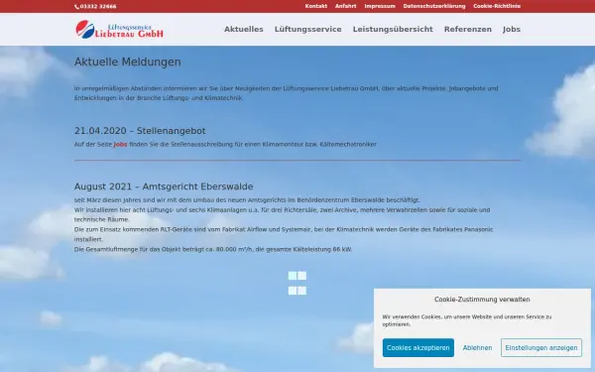Click the Ablehnen cookie button
Screen dimensions: 595x372
pyautogui.click(x=477, y=348)
